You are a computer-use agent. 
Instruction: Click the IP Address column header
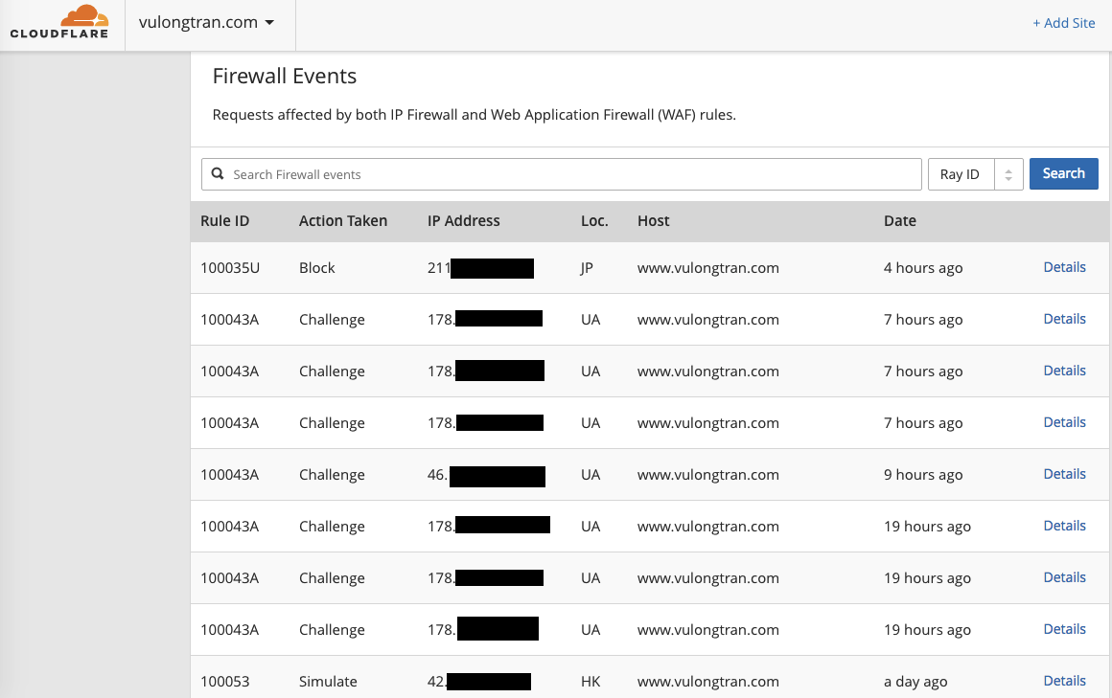point(464,220)
